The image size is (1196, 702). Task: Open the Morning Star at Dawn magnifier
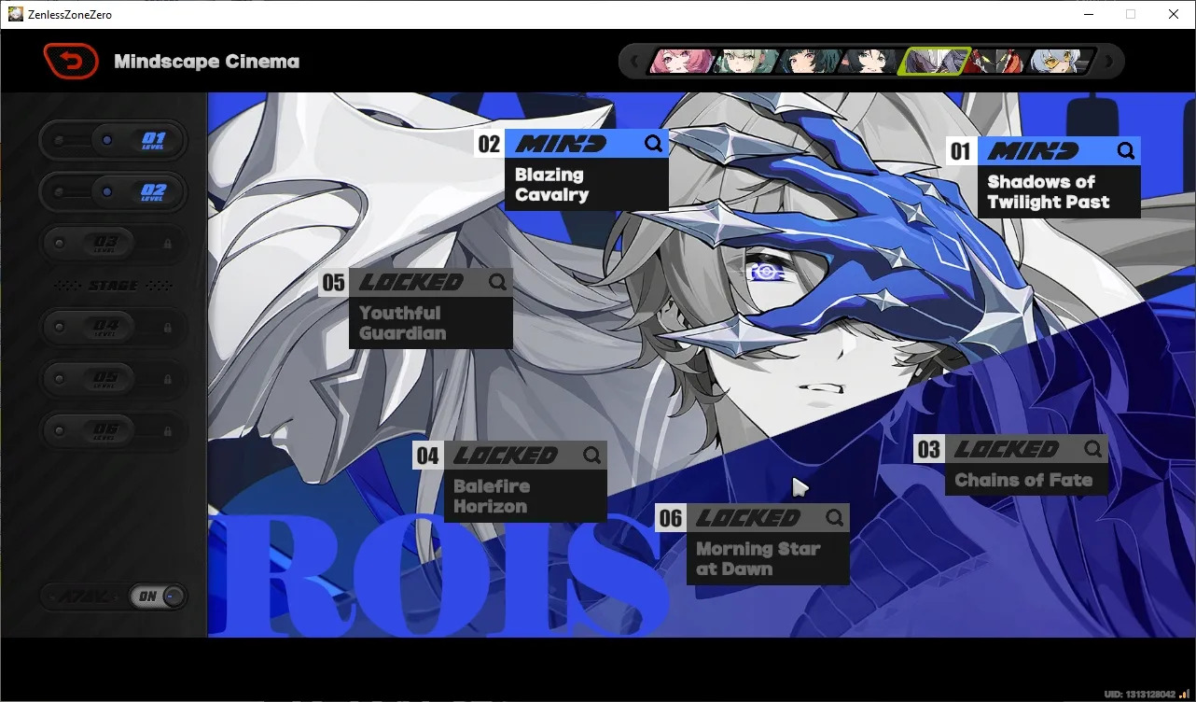coord(835,517)
